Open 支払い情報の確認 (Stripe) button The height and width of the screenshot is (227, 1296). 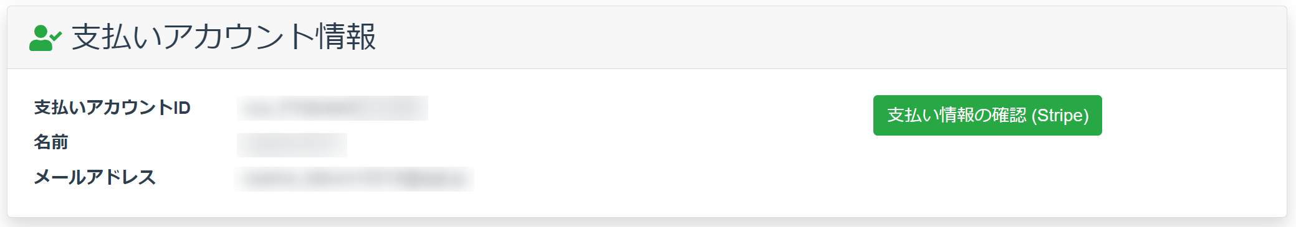click(x=987, y=115)
